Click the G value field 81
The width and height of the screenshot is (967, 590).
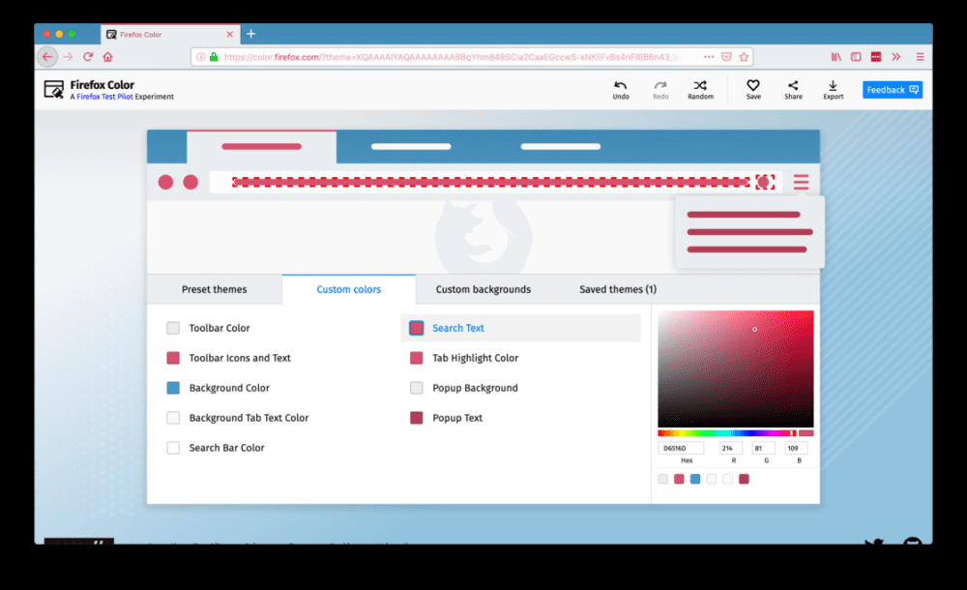763,448
